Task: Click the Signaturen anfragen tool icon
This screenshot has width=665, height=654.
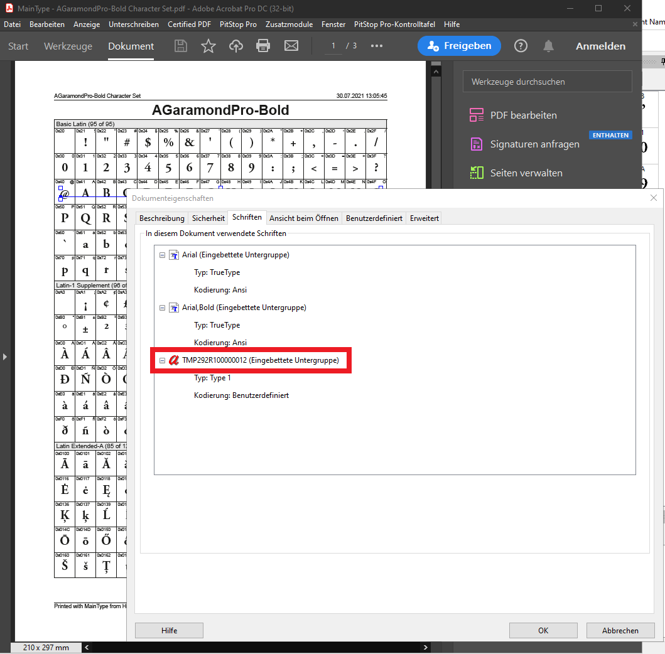Action: (476, 144)
